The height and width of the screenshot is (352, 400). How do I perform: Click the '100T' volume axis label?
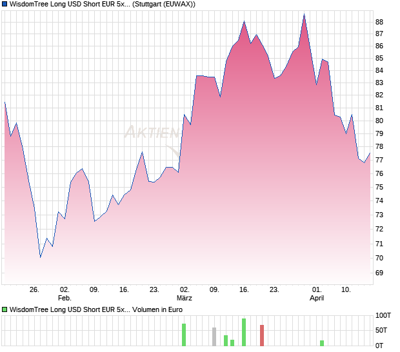[x=383, y=315]
